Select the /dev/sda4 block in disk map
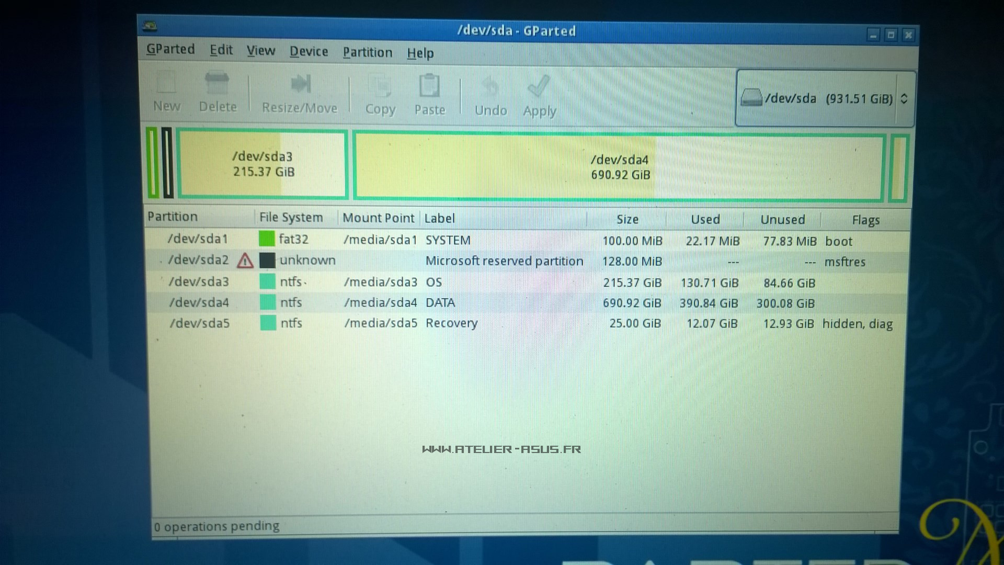The image size is (1004, 565). [620, 167]
